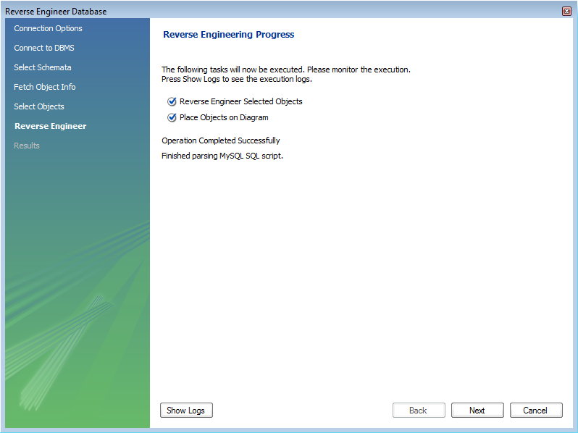Click the Reverse Engineer Selected Objects task label
Screen dimensions: 578x433
coord(240,102)
